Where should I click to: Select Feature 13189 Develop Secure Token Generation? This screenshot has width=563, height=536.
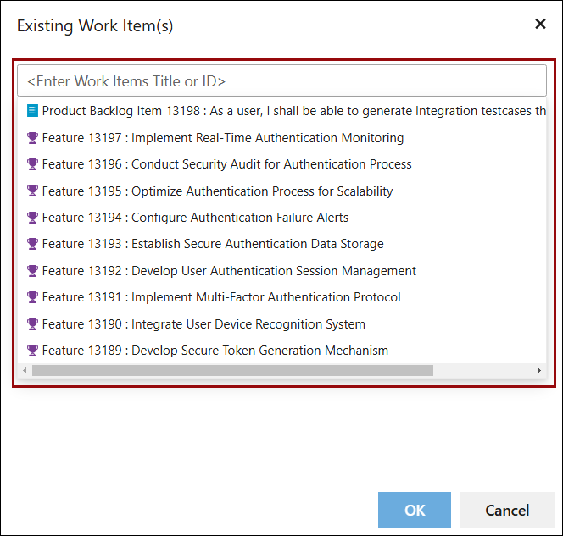281,351
